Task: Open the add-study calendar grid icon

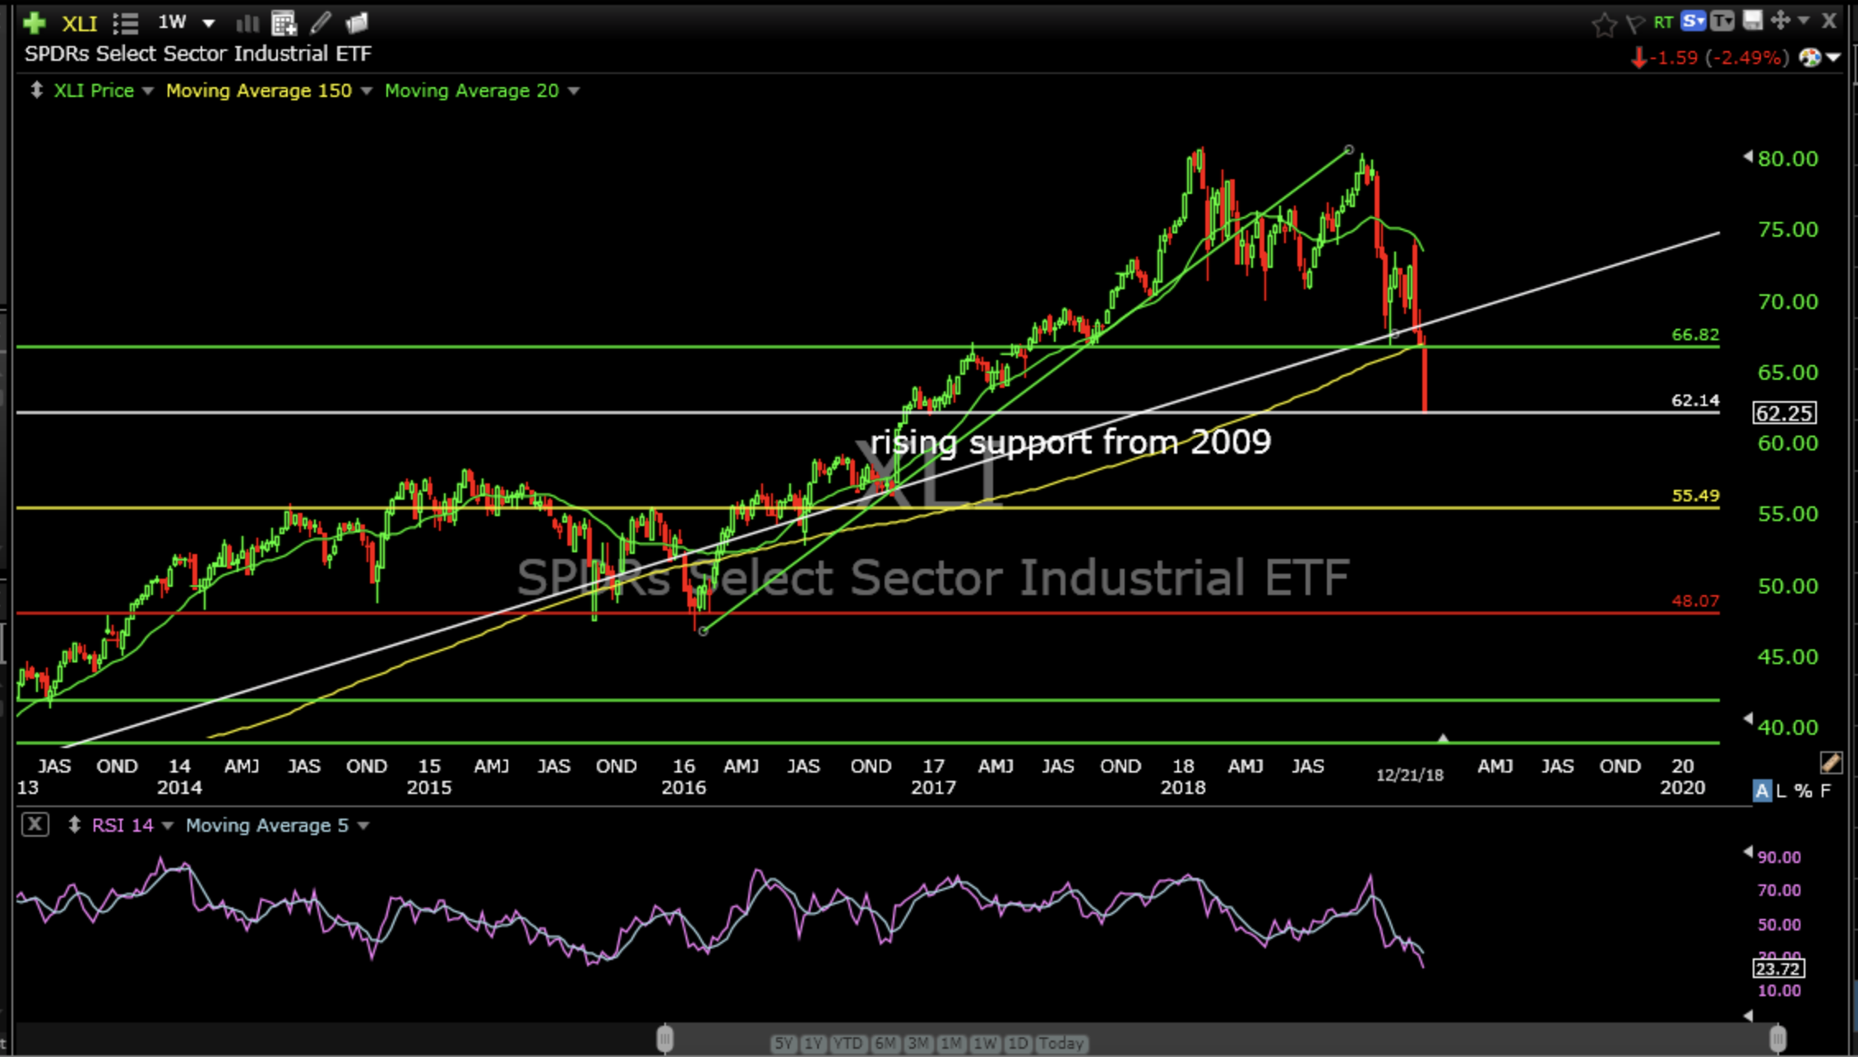Action: click(x=284, y=23)
